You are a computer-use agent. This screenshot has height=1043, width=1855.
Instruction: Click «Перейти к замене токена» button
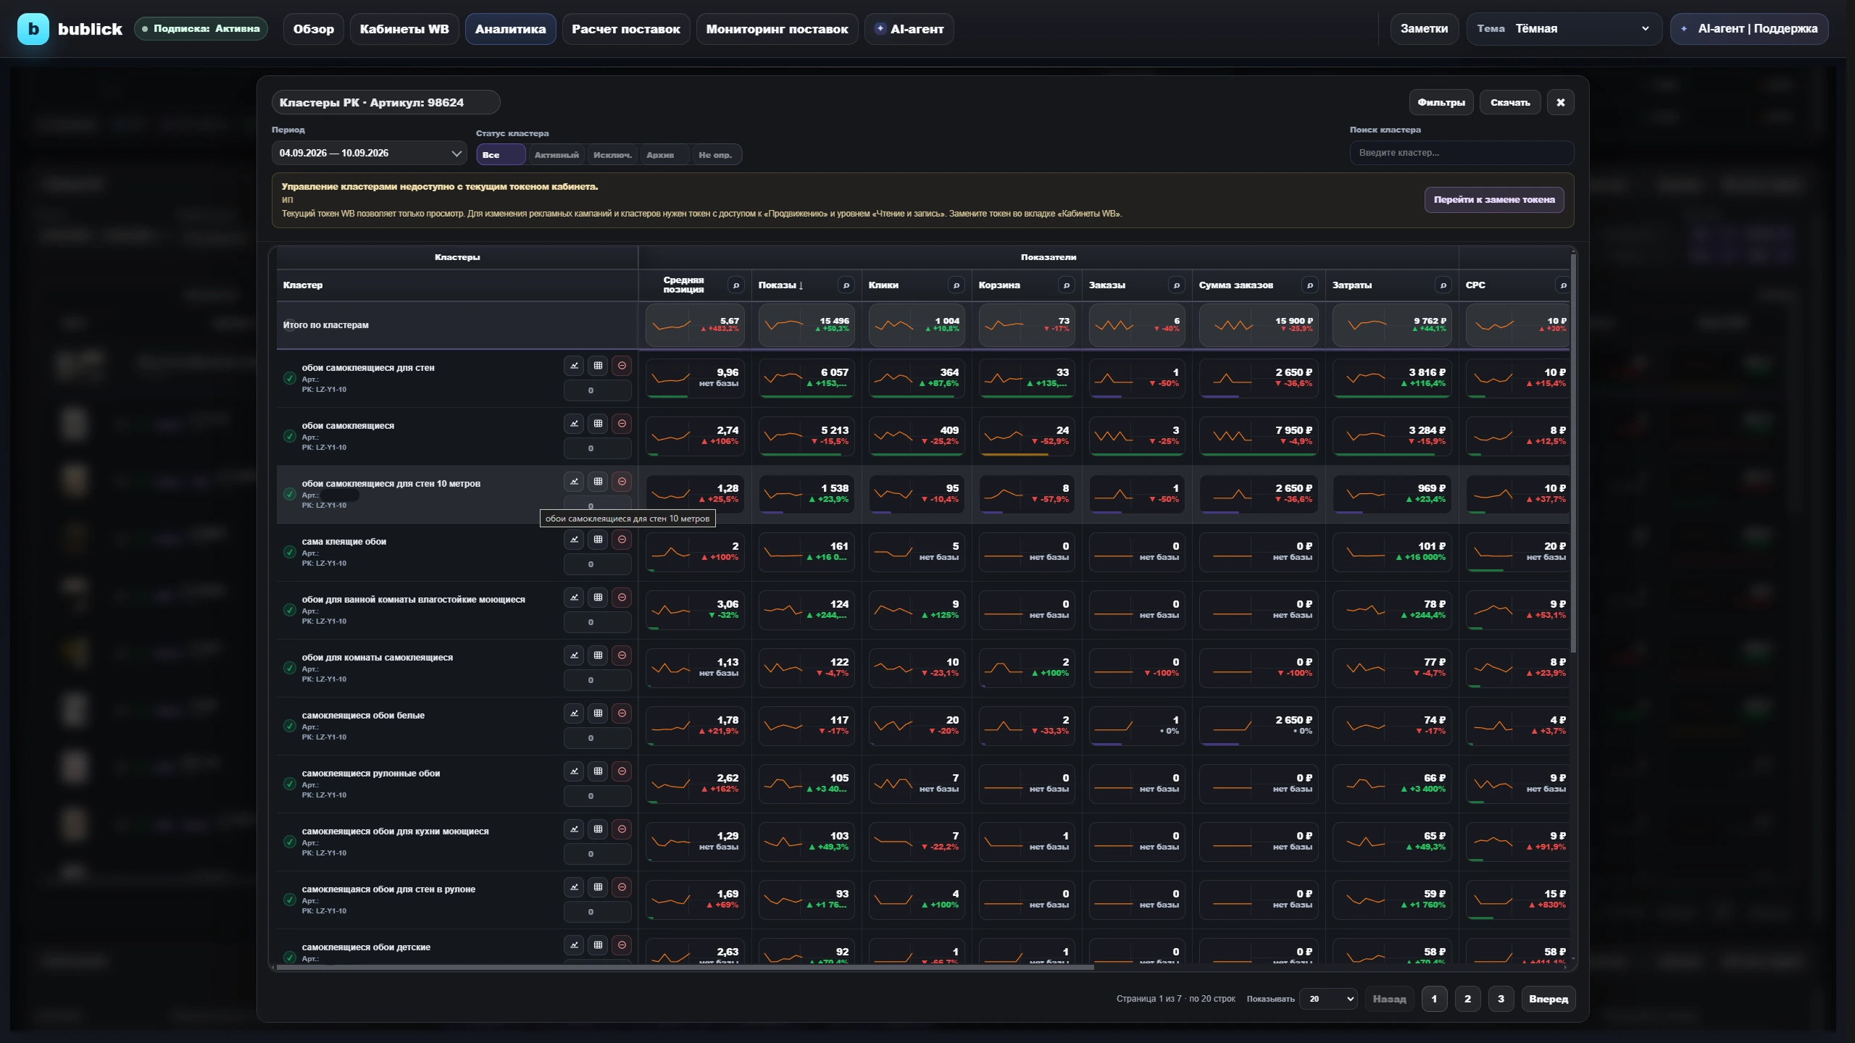(1494, 200)
